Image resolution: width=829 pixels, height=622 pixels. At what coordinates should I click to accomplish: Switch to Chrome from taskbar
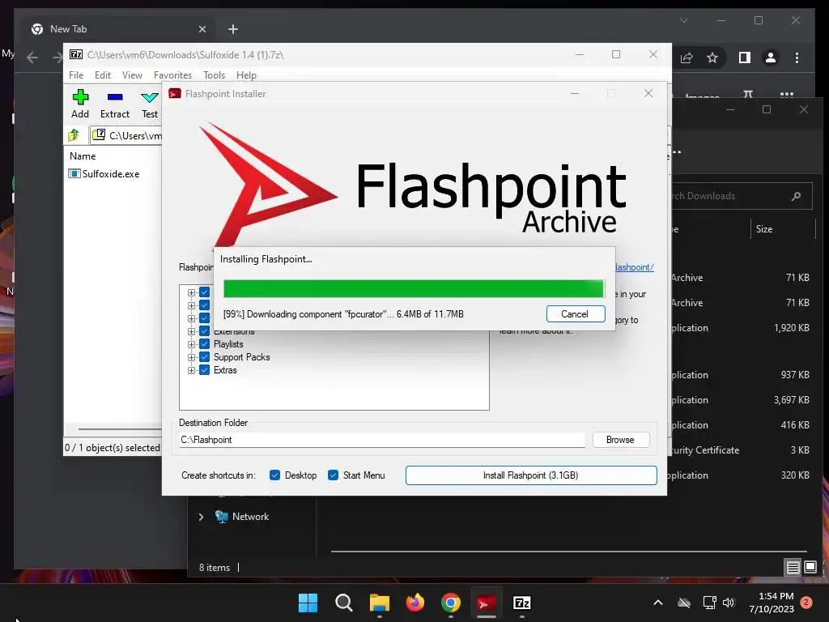451,603
